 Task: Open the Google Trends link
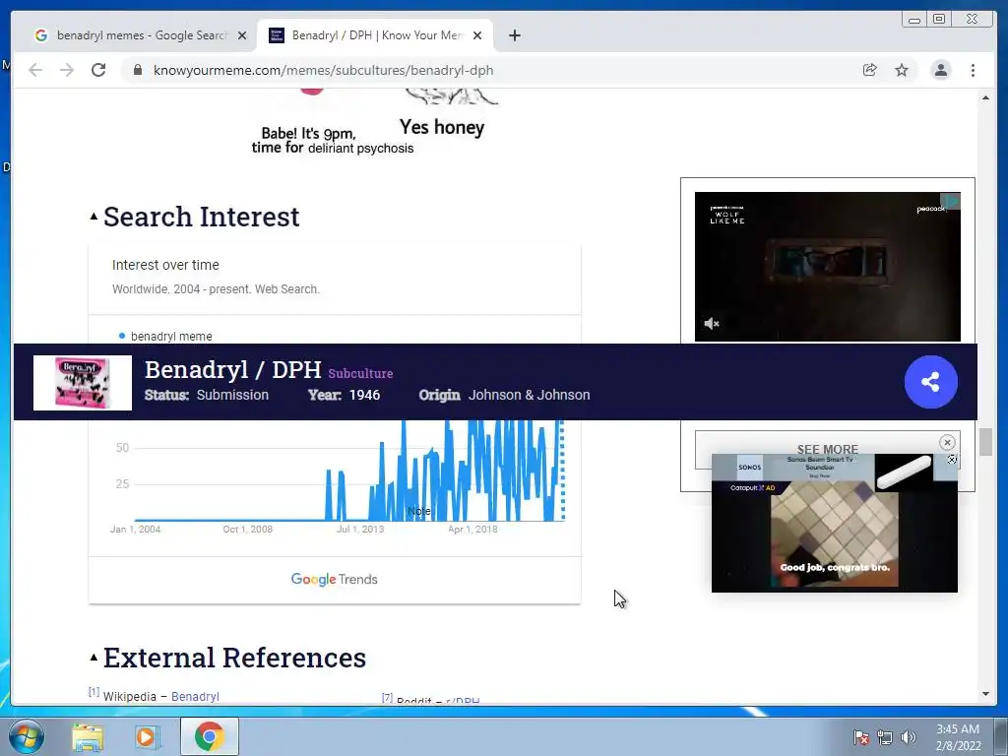tap(335, 579)
